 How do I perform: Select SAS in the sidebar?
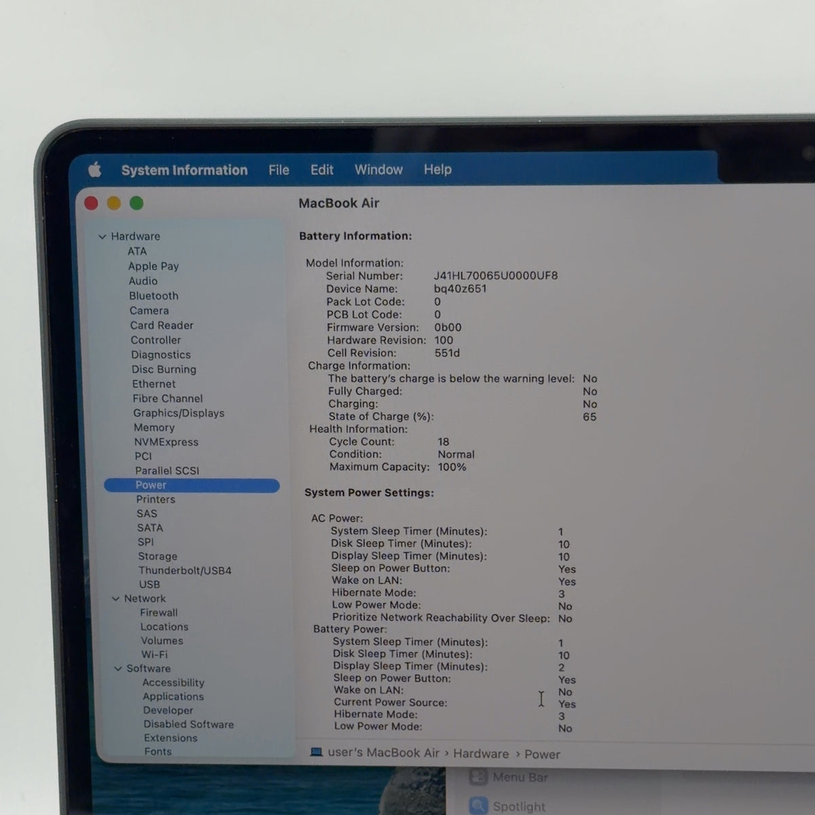[147, 513]
